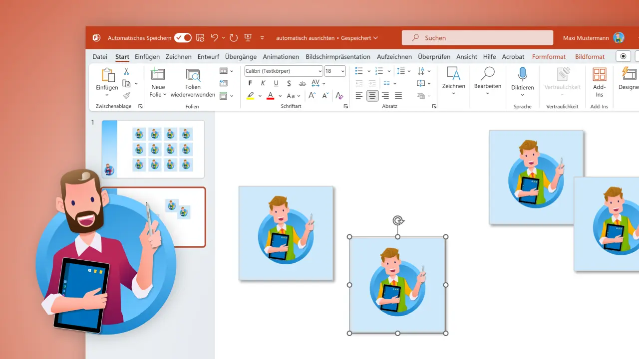Viewport: 639px width, 359px height.
Task: Toggle underline formatting
Action: (276, 83)
